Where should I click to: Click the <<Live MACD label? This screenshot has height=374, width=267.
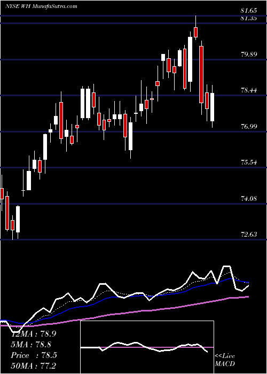click(225, 360)
